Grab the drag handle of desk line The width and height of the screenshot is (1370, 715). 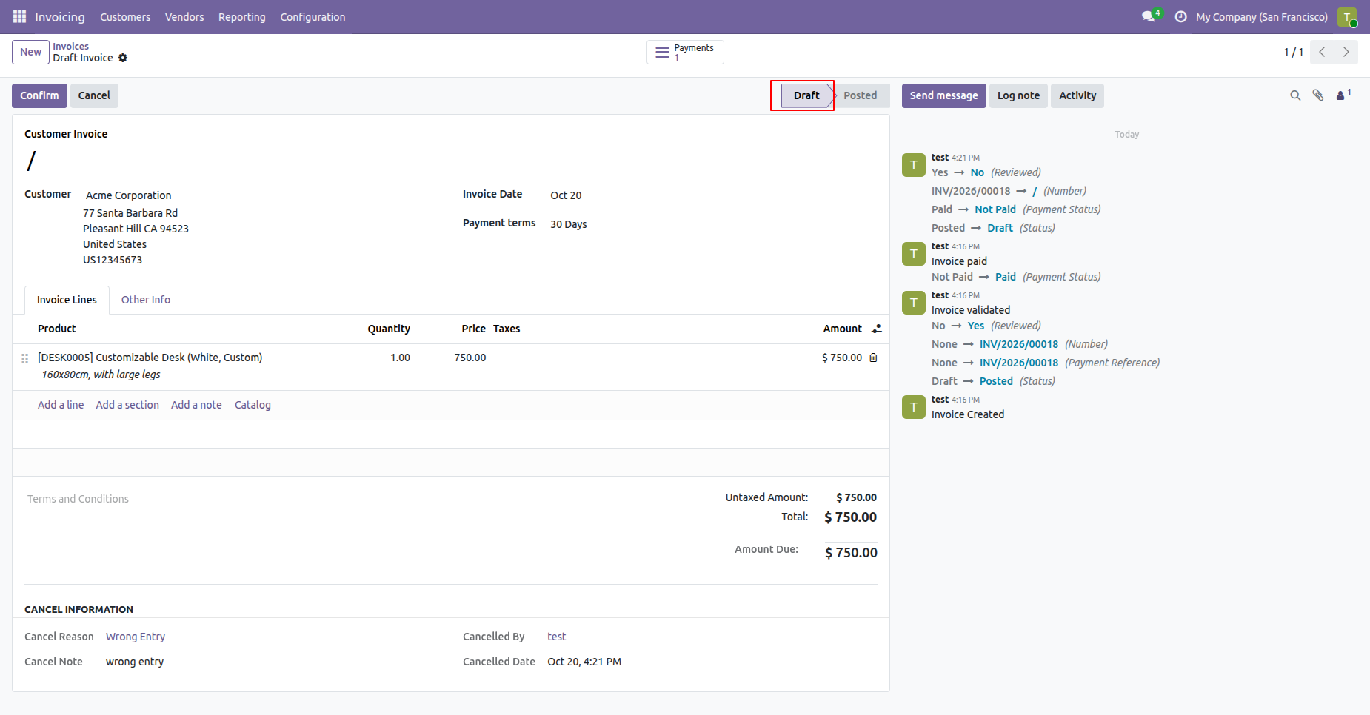tap(24, 358)
